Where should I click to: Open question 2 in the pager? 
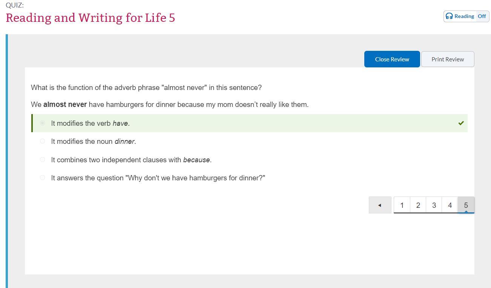pyautogui.click(x=418, y=205)
